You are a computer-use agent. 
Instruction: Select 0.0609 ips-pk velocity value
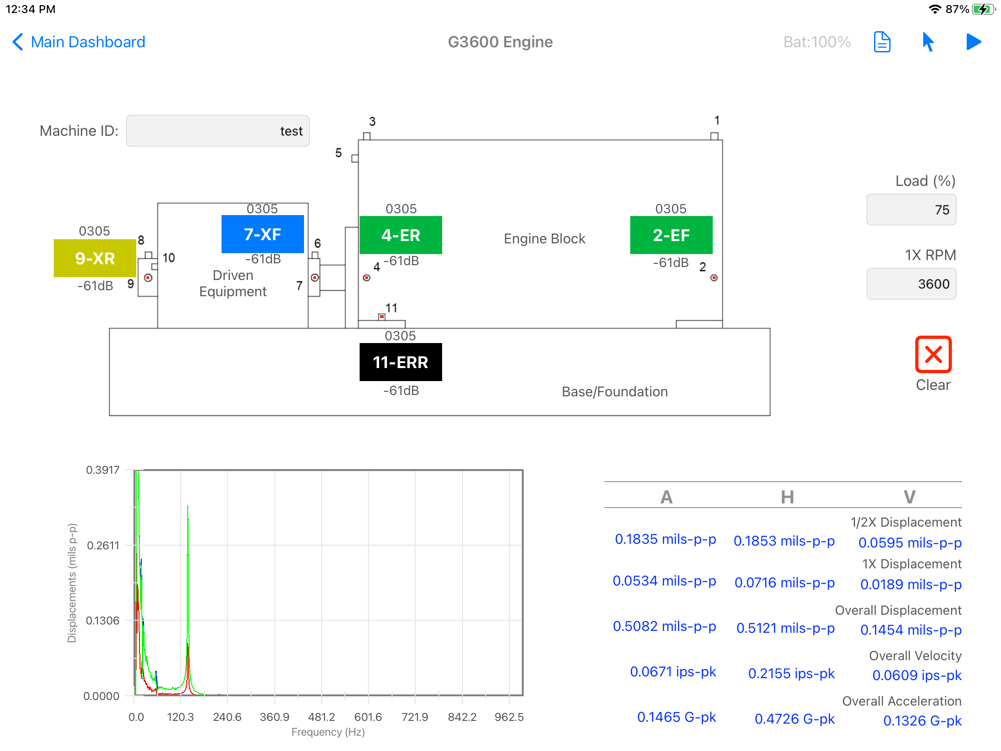917,675
